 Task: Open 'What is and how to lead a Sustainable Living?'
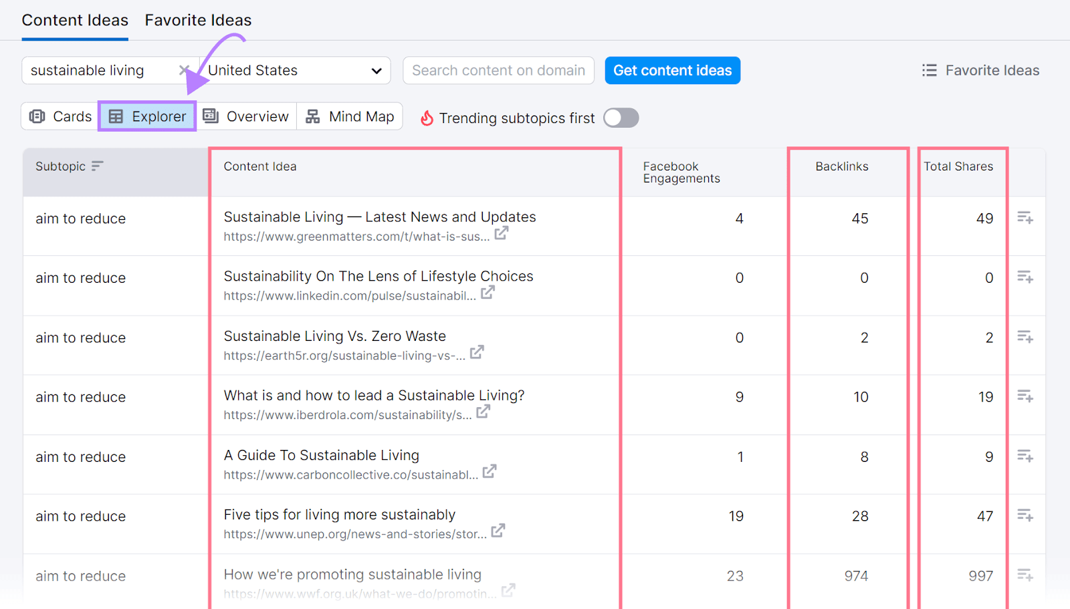(374, 396)
